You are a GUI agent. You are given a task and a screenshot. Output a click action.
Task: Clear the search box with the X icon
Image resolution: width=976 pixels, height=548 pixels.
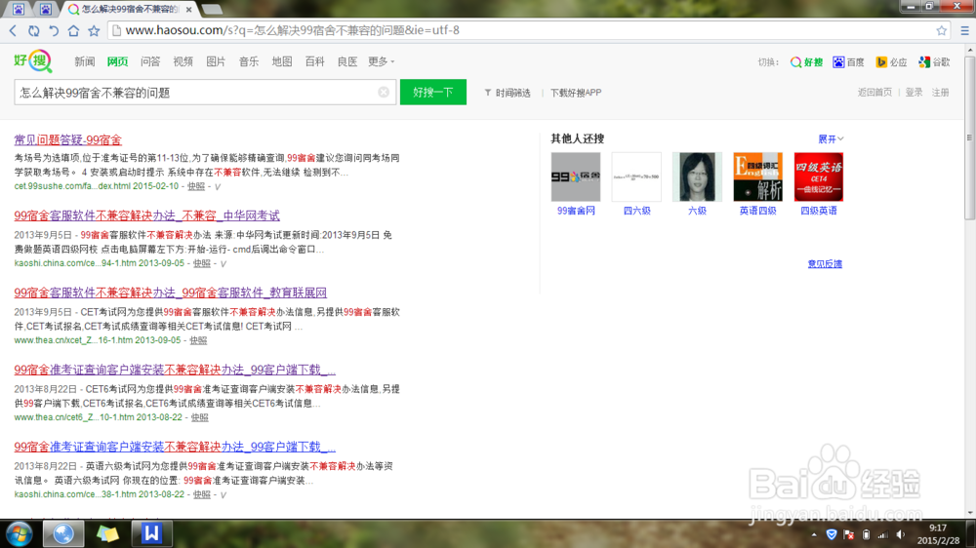tap(384, 92)
